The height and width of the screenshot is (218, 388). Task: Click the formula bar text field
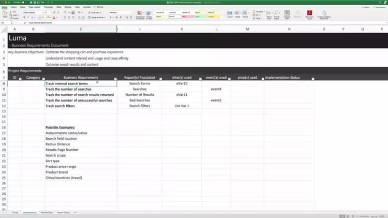(x=205, y=23)
